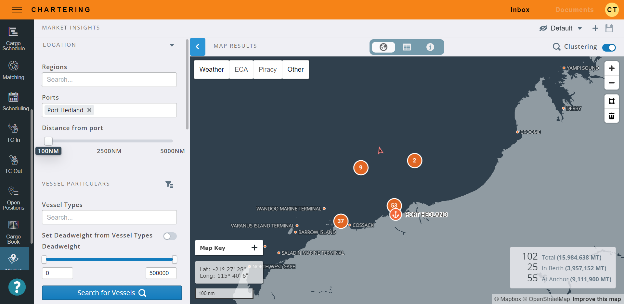Turn off the Clustering toggle
The height and width of the screenshot is (304, 624).
pyautogui.click(x=609, y=48)
